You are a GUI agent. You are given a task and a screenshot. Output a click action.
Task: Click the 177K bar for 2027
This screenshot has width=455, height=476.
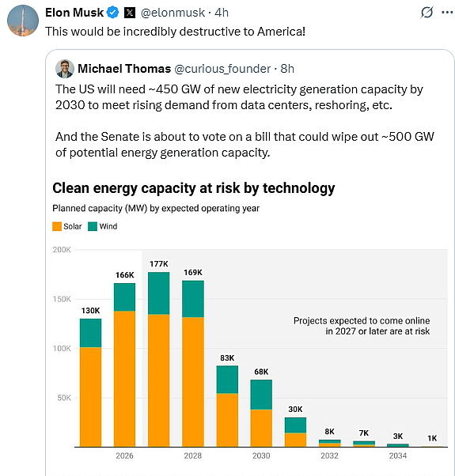(159, 359)
